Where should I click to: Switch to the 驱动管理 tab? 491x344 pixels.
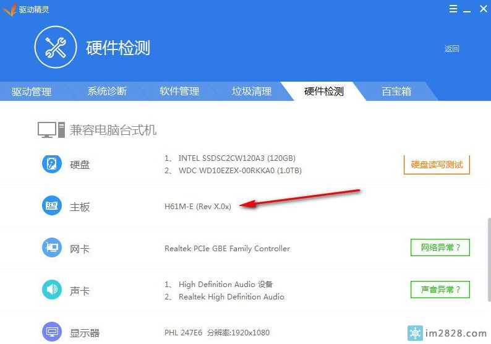click(32, 92)
